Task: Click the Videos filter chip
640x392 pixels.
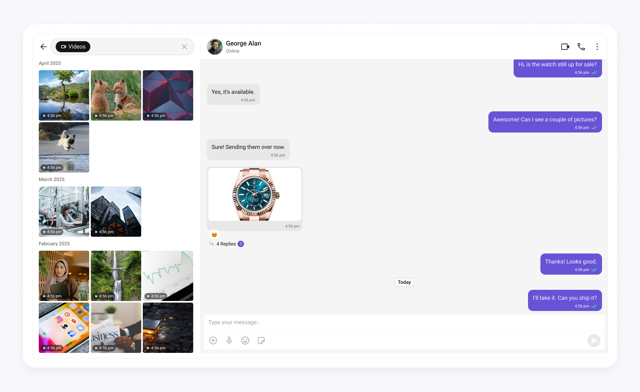Action: 73,47
